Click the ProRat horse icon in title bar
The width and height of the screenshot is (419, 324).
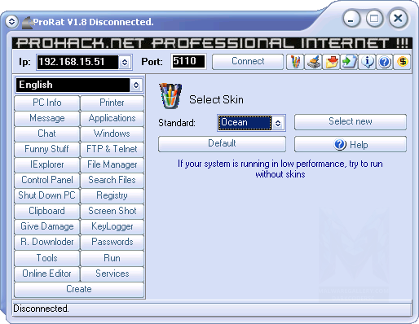click(27, 22)
